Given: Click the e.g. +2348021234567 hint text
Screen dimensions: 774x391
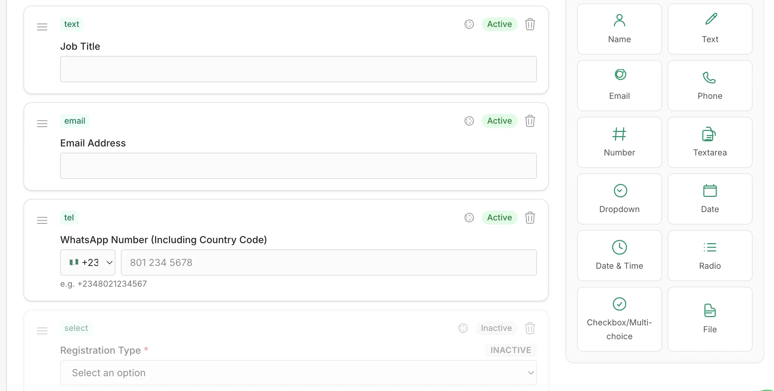Looking at the screenshot, I should point(103,284).
